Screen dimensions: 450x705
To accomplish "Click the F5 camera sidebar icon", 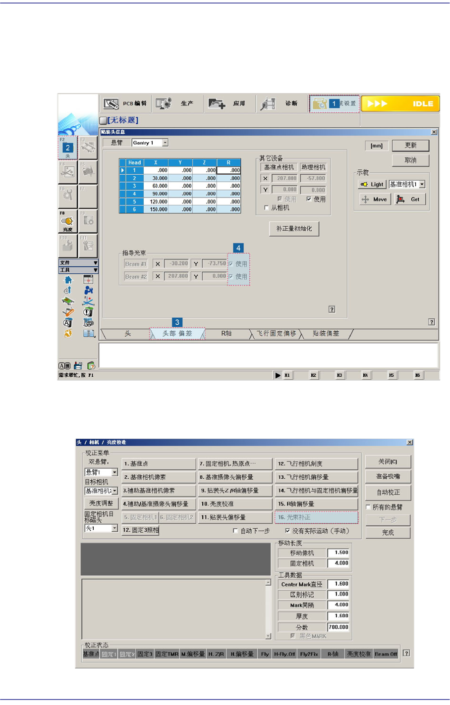I will (x=88, y=172).
